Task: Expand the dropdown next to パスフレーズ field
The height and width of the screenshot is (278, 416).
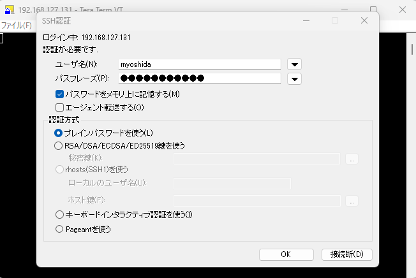Action: (x=294, y=78)
